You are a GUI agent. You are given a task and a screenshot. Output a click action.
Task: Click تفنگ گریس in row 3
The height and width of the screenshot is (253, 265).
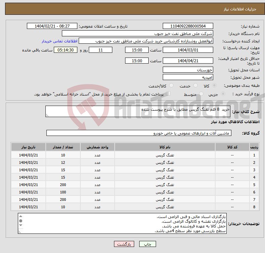[x=165, y=170]
